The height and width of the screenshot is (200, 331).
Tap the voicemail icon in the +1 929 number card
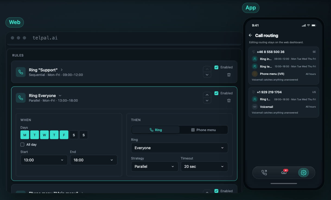[x=254, y=107]
